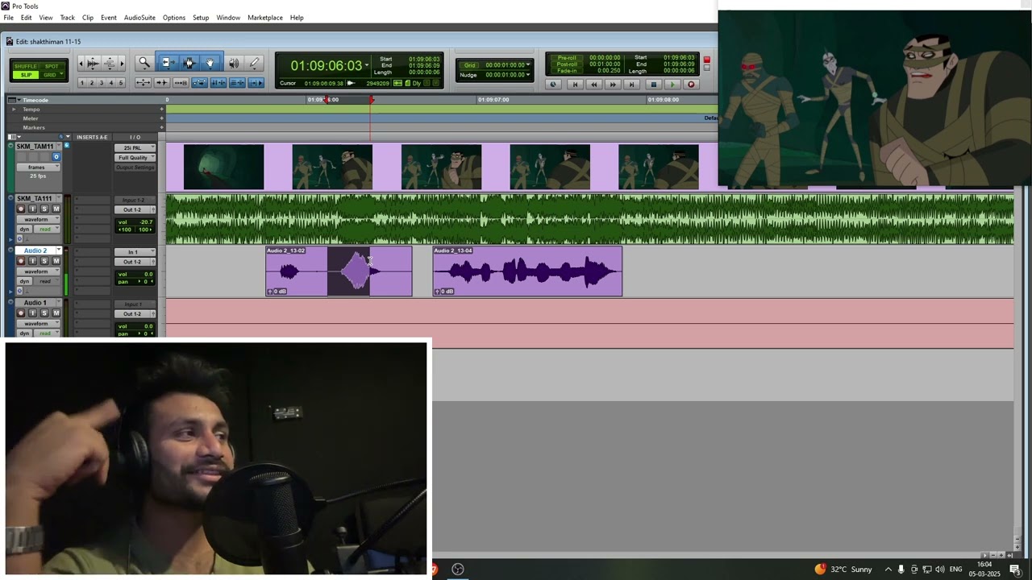This screenshot has height=580, width=1032.
Task: Select the Scrubber speaker tool
Action: point(234,63)
